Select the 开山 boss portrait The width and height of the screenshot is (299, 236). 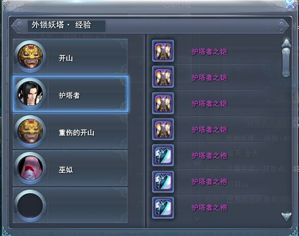coord(30,57)
